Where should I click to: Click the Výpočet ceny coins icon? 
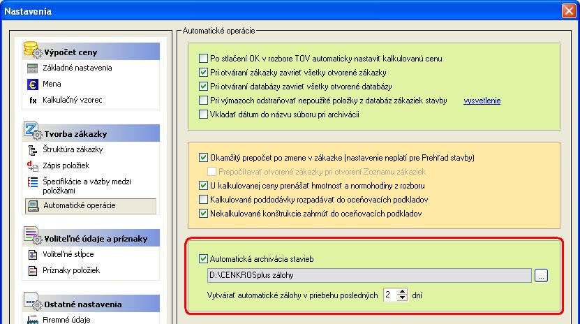click(33, 50)
